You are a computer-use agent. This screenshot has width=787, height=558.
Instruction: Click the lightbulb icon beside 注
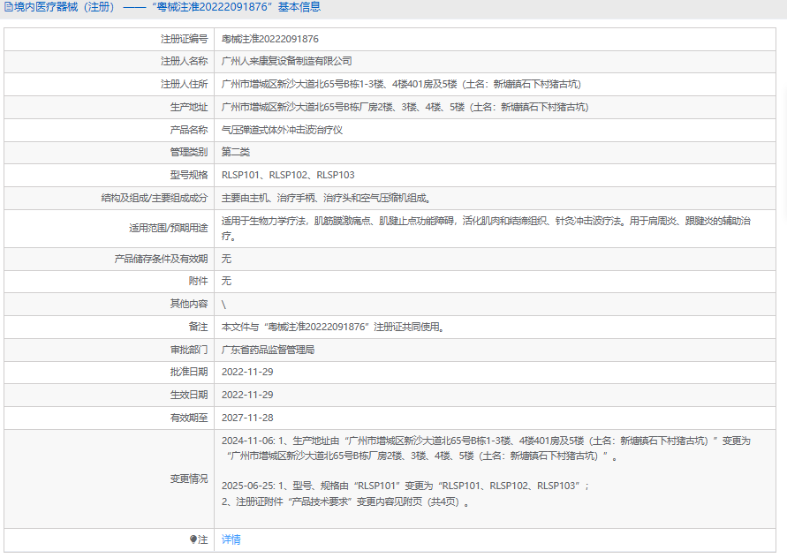point(193,539)
